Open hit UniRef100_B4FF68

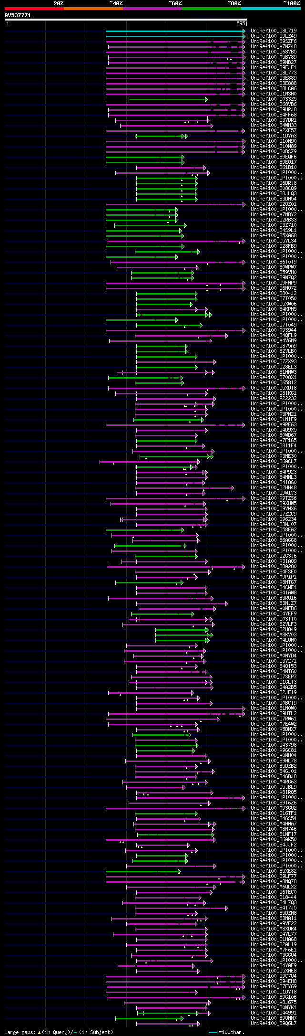(274, 115)
